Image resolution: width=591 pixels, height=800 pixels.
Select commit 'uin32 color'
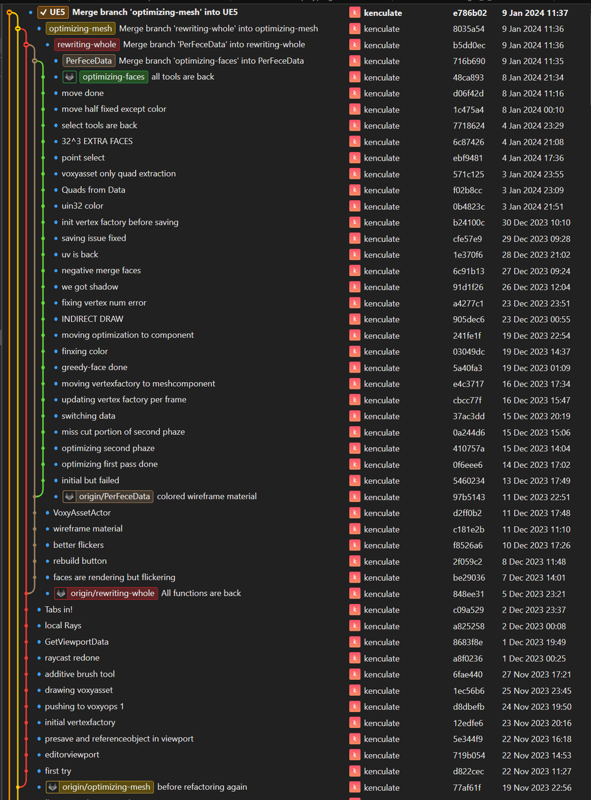click(83, 206)
